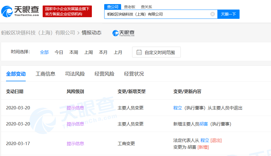
Task: Open 胡喜 profile link in second row
Action: 203,124
